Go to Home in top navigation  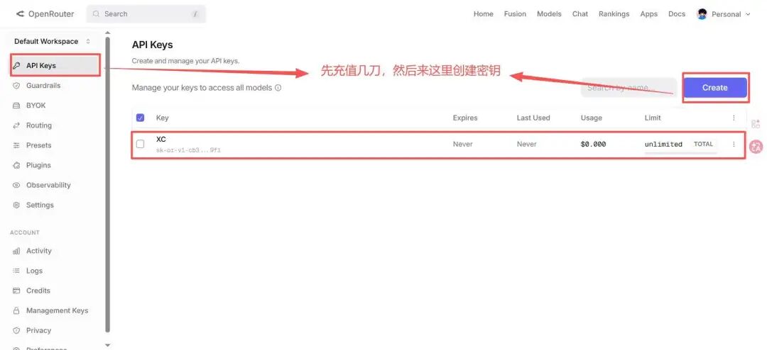(x=484, y=14)
